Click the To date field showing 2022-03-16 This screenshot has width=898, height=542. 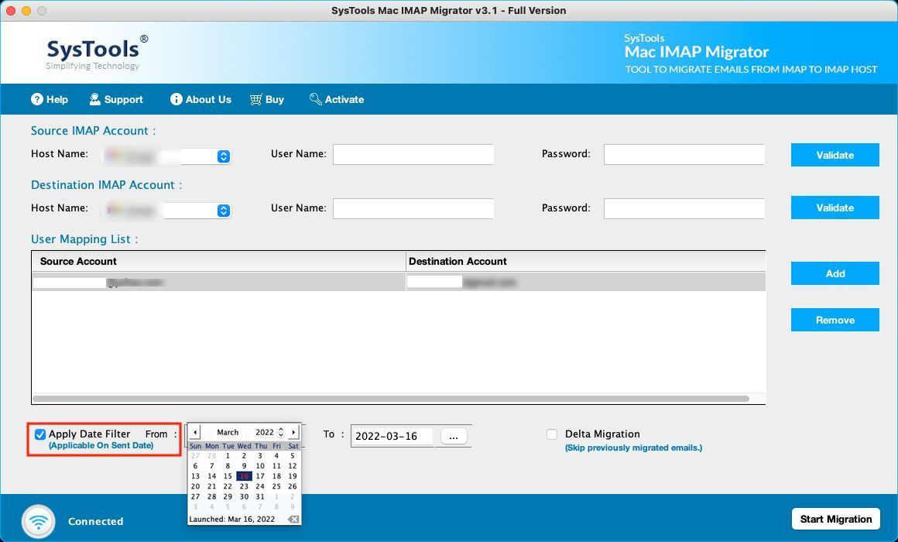coord(393,436)
